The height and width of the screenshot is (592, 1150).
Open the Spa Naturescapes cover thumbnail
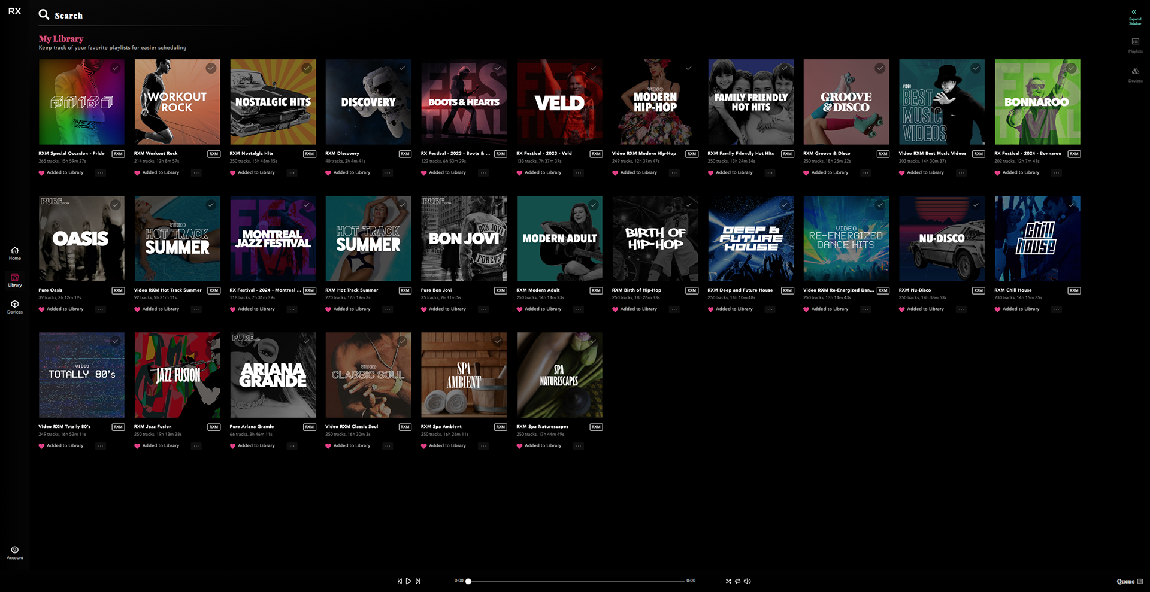(559, 375)
